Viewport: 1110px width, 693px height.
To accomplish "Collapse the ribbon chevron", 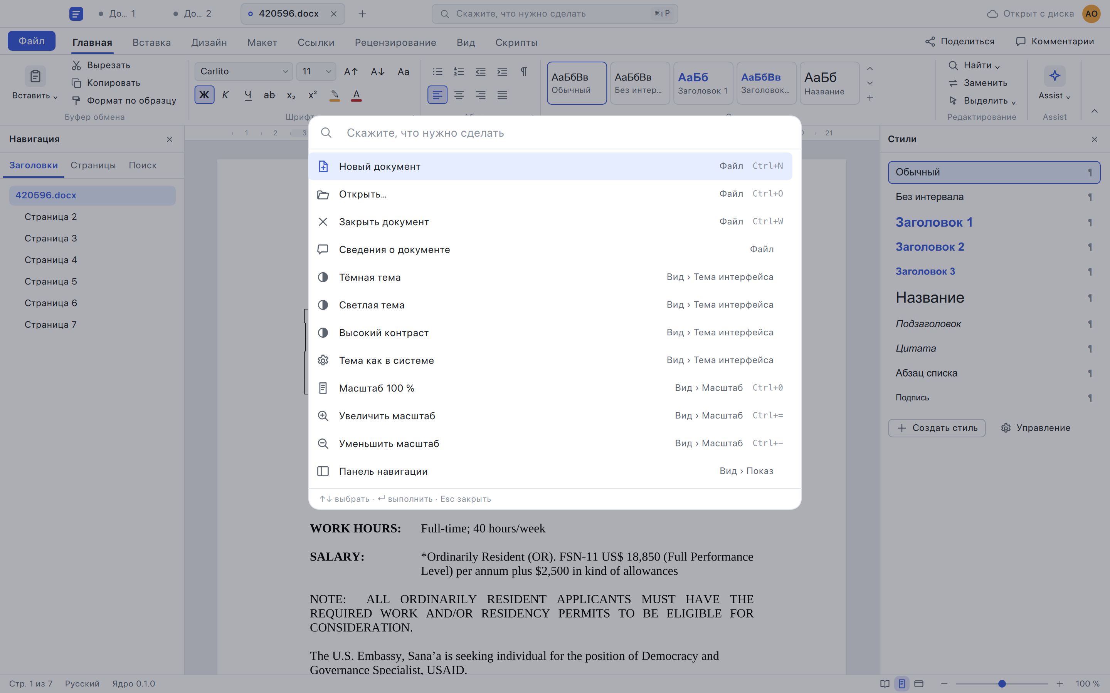I will pos(1095,111).
